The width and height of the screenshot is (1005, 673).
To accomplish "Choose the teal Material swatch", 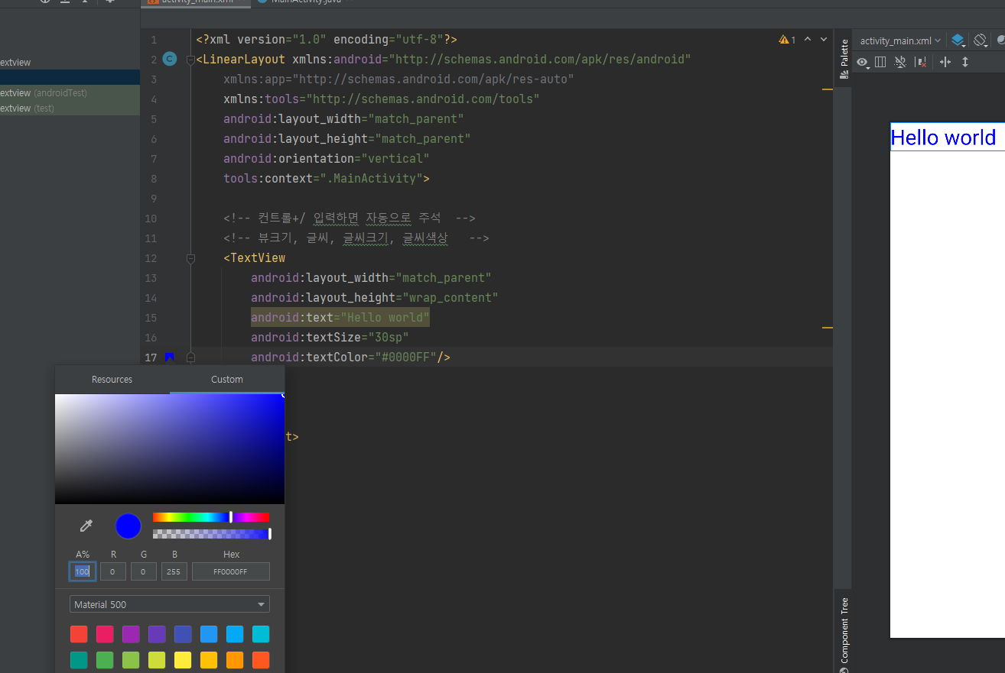I will 79,660.
